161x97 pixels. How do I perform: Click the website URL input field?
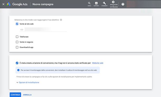coord(43,30)
